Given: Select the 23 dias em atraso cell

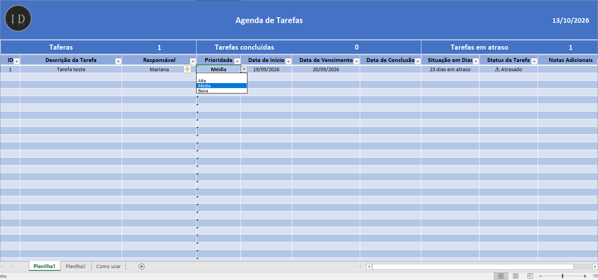Looking at the screenshot, I should pos(450,69).
